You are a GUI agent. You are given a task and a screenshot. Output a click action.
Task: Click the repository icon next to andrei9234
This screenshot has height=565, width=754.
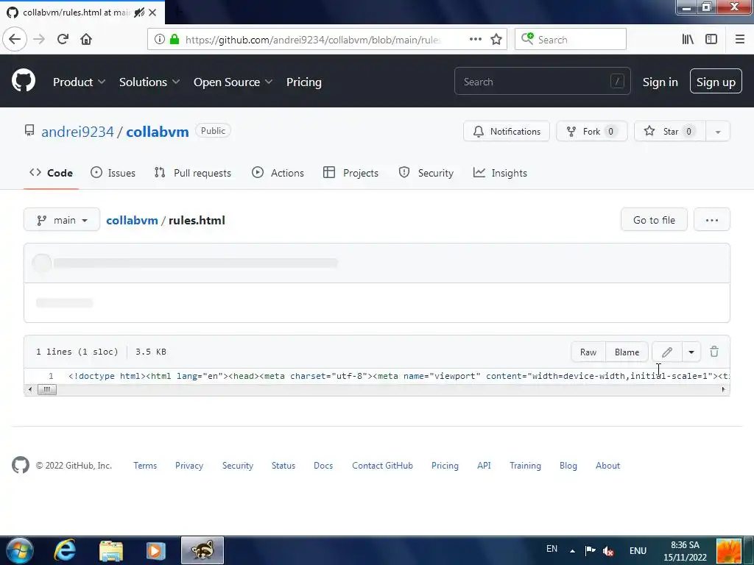29,131
